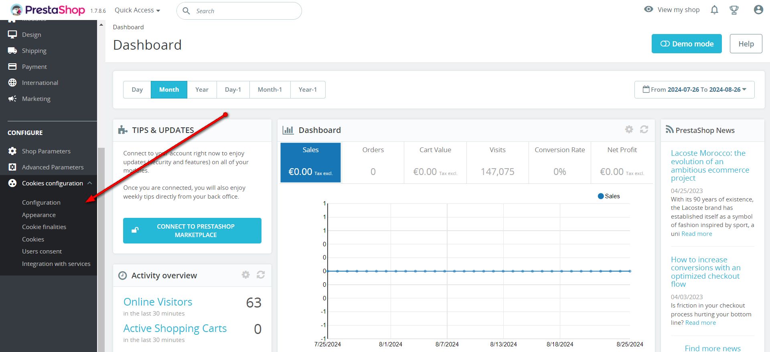Open the Cookie finalities submenu item

[x=44, y=227]
